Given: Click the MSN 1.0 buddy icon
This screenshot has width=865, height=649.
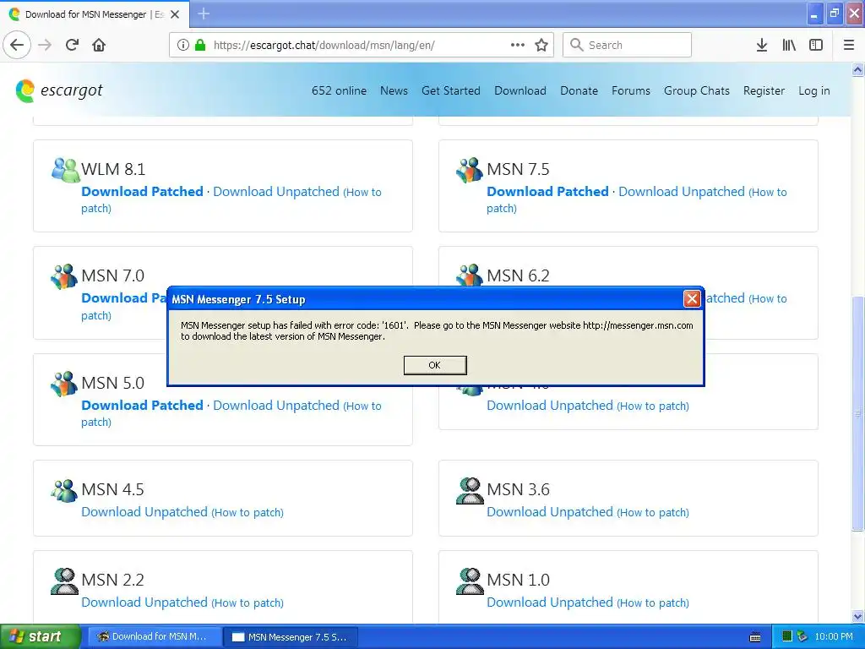Looking at the screenshot, I should 470,581.
